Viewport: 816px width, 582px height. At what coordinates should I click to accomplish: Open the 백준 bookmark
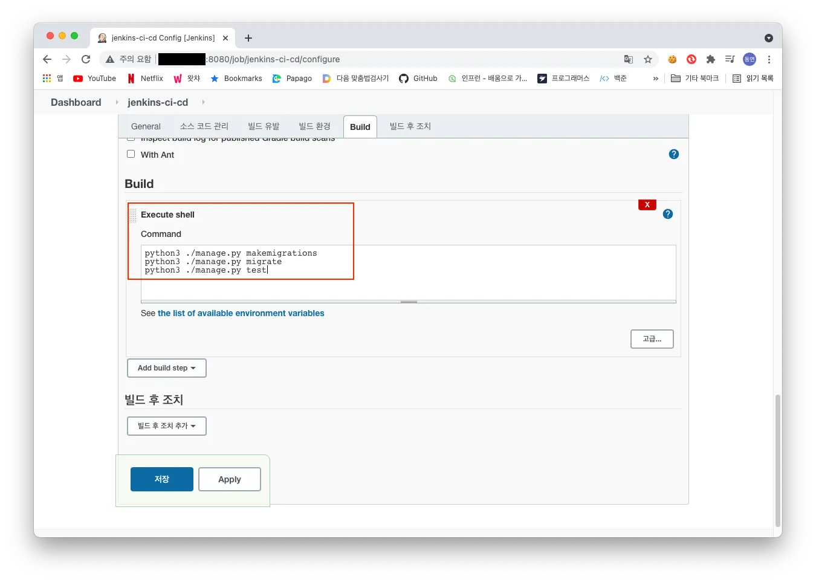point(613,79)
